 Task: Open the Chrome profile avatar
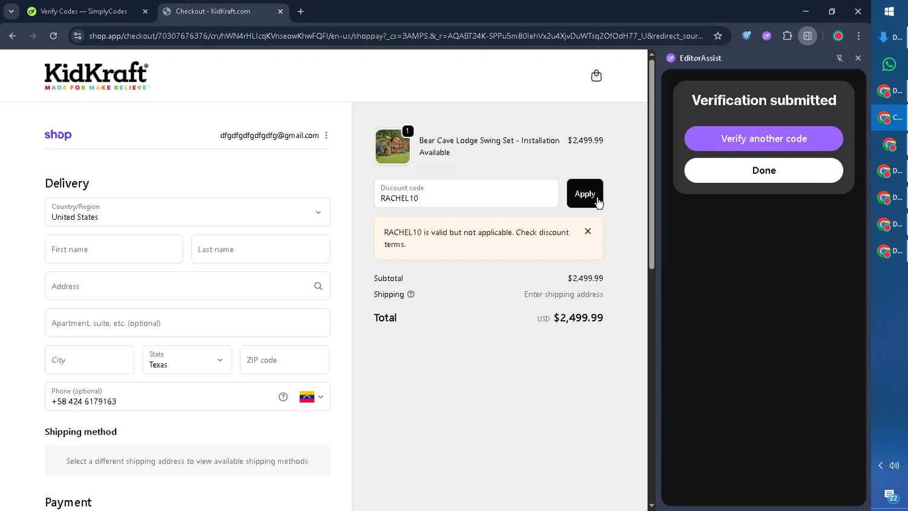(x=838, y=36)
